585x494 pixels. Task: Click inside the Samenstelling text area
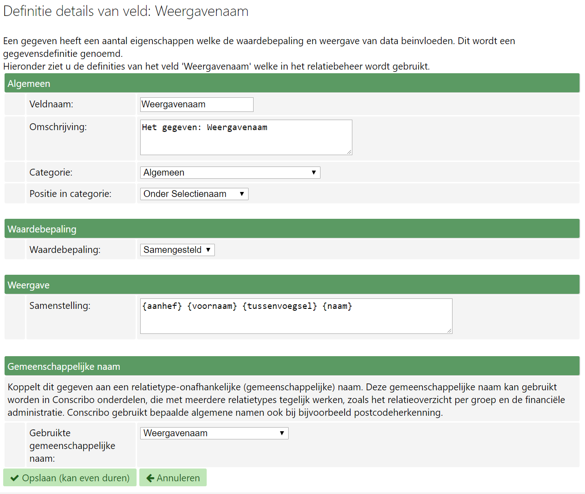click(x=296, y=316)
